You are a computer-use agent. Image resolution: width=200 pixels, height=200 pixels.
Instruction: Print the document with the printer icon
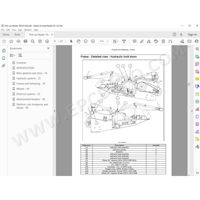coord(25,41)
